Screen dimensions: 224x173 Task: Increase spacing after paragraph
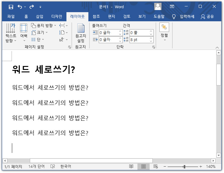pos(151,38)
